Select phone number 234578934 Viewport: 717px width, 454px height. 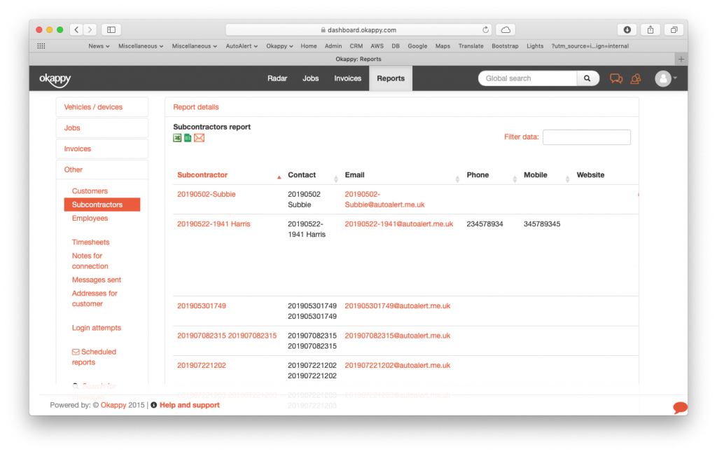pos(485,223)
